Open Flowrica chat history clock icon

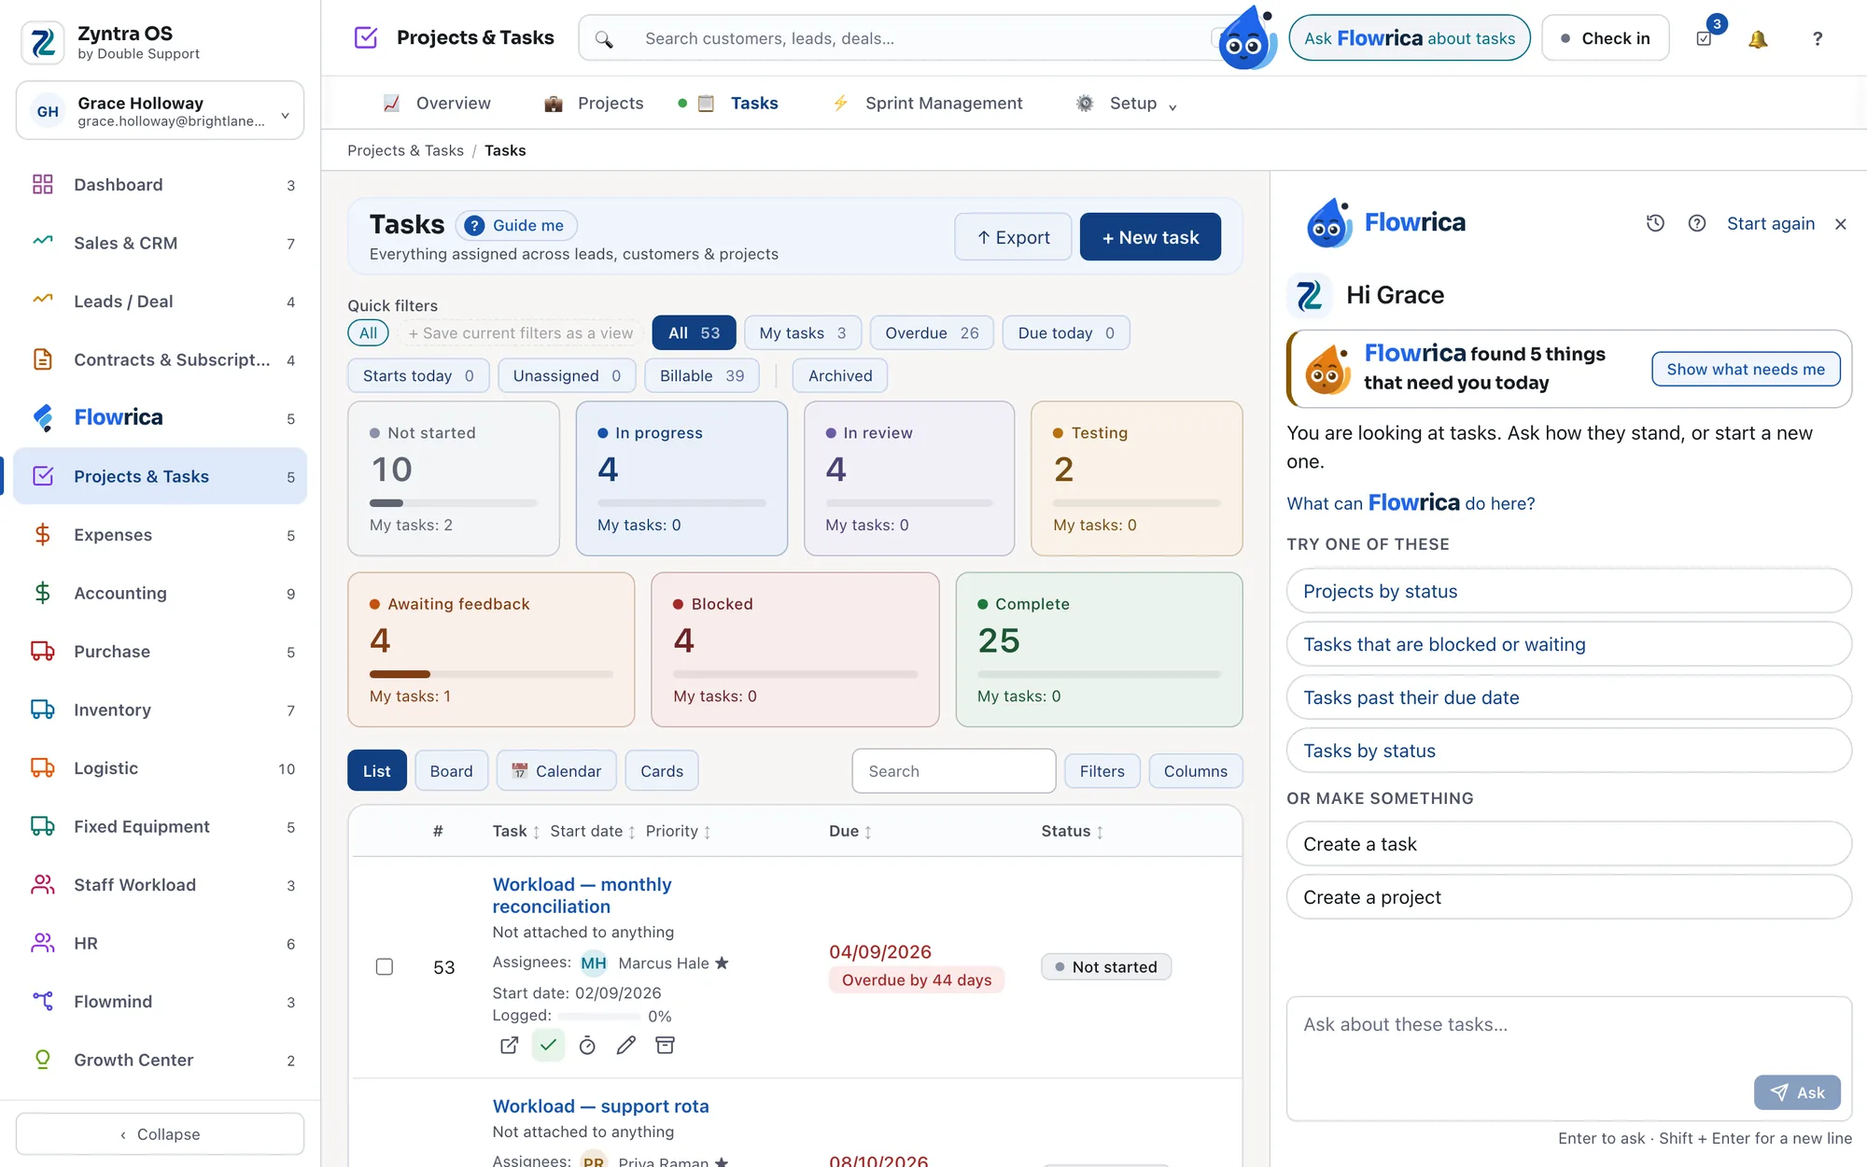pyautogui.click(x=1655, y=223)
